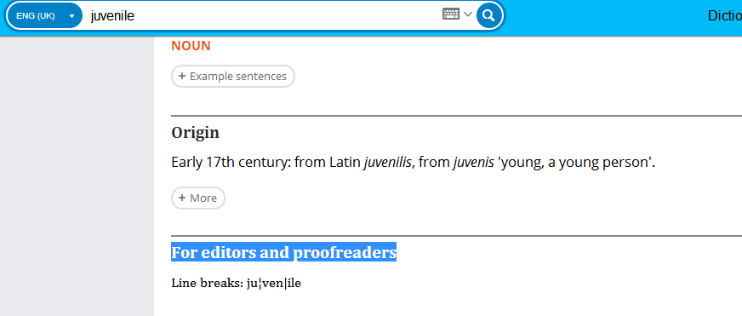This screenshot has height=316, width=742.
Task: Click the orange NOUN label
Action: [191, 46]
